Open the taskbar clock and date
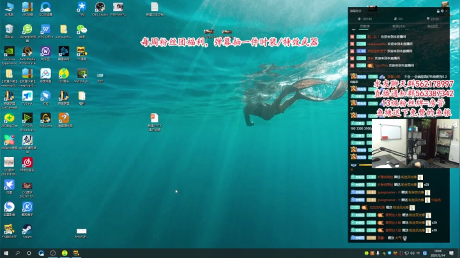460x258 pixels. click(x=438, y=253)
